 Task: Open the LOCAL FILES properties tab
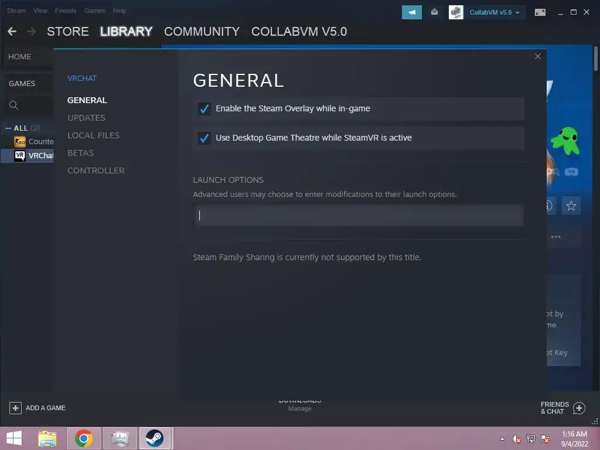pos(93,135)
